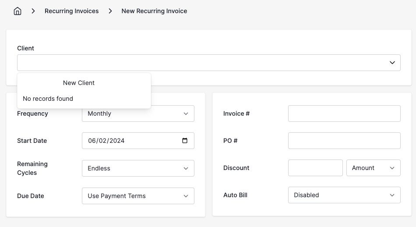Viewport: 416px width, 227px height.
Task: Click the Auto Bill label
Action: click(x=235, y=195)
